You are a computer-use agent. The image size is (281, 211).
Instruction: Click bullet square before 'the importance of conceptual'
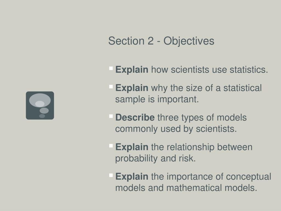tap(111, 175)
